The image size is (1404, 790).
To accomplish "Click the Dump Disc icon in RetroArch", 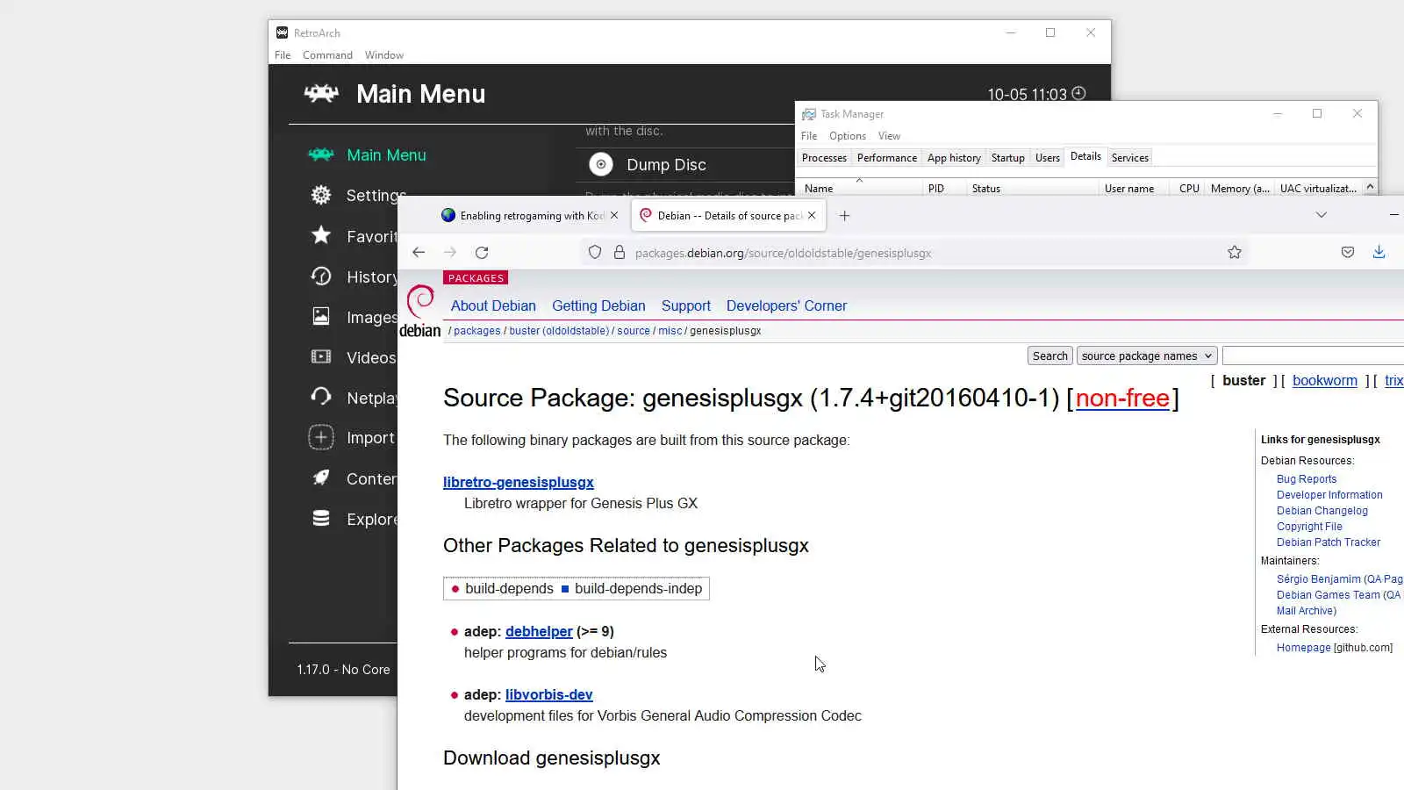I will coord(601,164).
